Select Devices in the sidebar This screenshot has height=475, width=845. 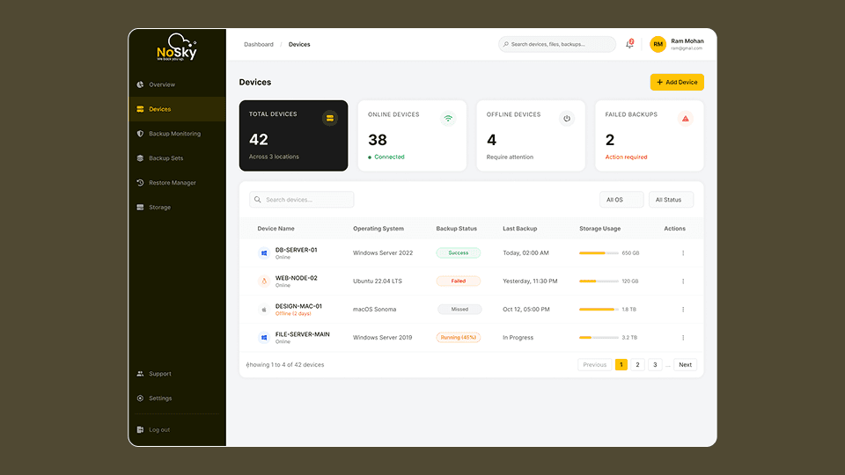177,109
